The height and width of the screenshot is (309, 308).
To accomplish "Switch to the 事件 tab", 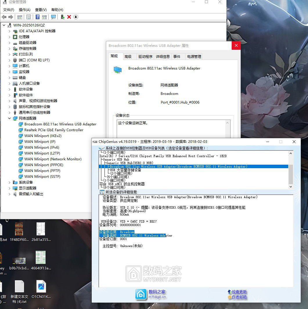I will pyautogui.click(x=177, y=57).
